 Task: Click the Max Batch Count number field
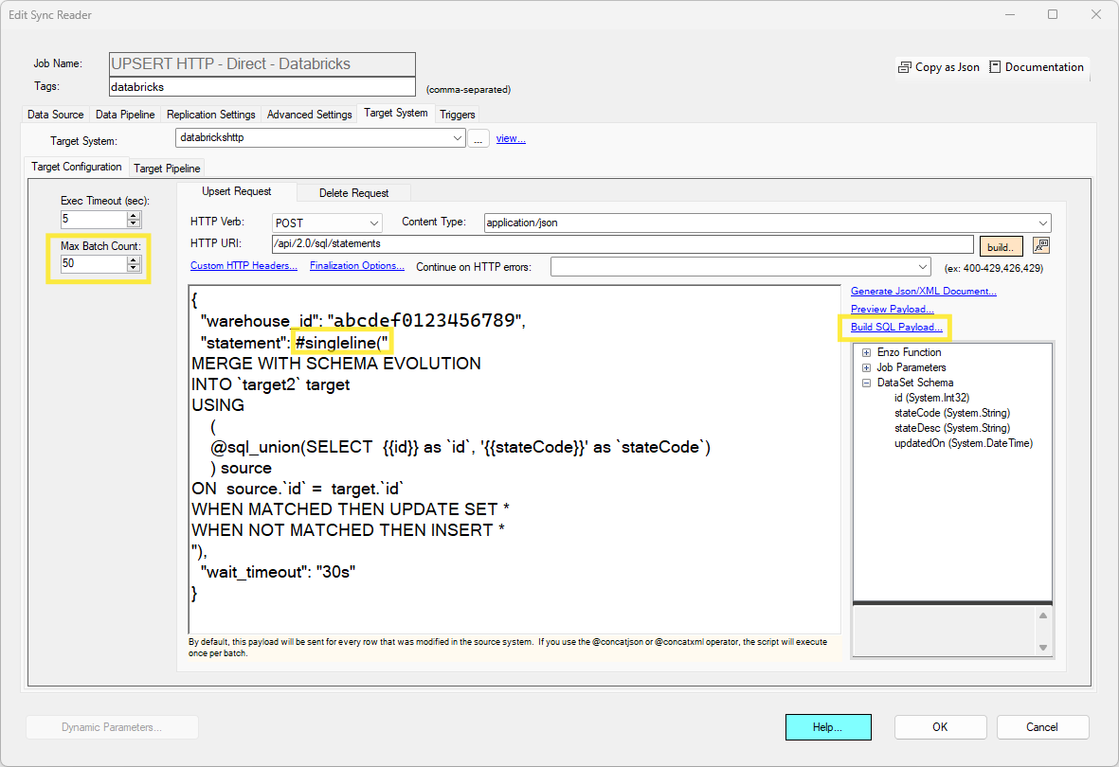point(94,263)
